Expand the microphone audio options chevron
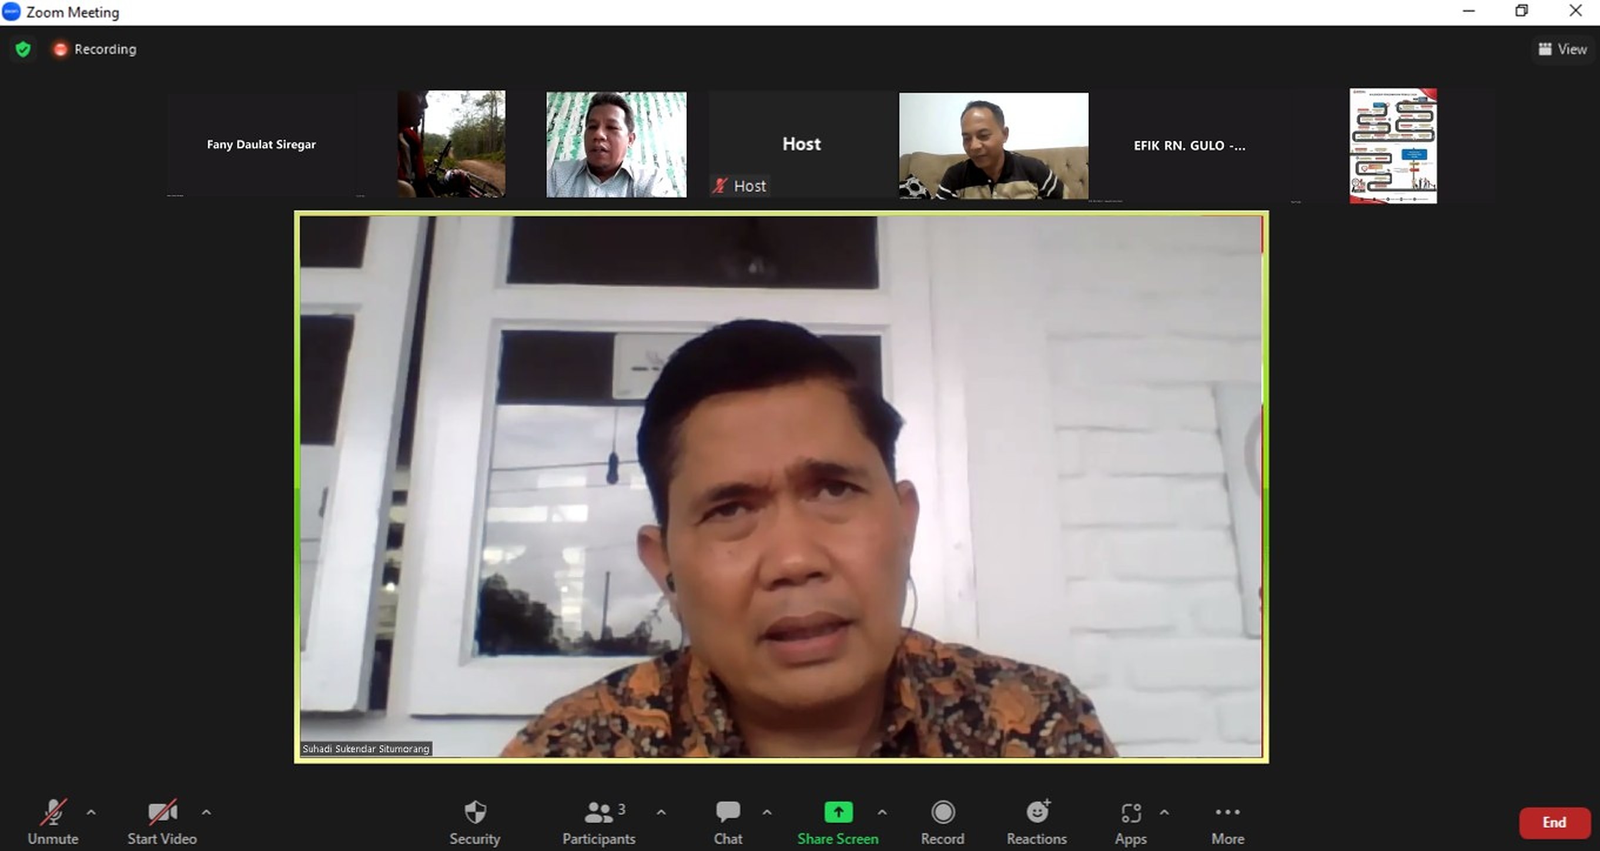1600x851 pixels. click(91, 812)
